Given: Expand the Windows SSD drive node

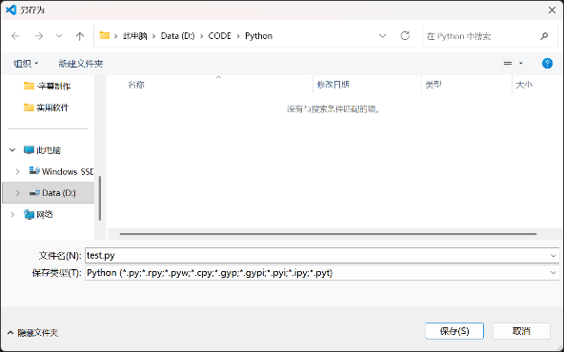Looking at the screenshot, I should click(17, 171).
